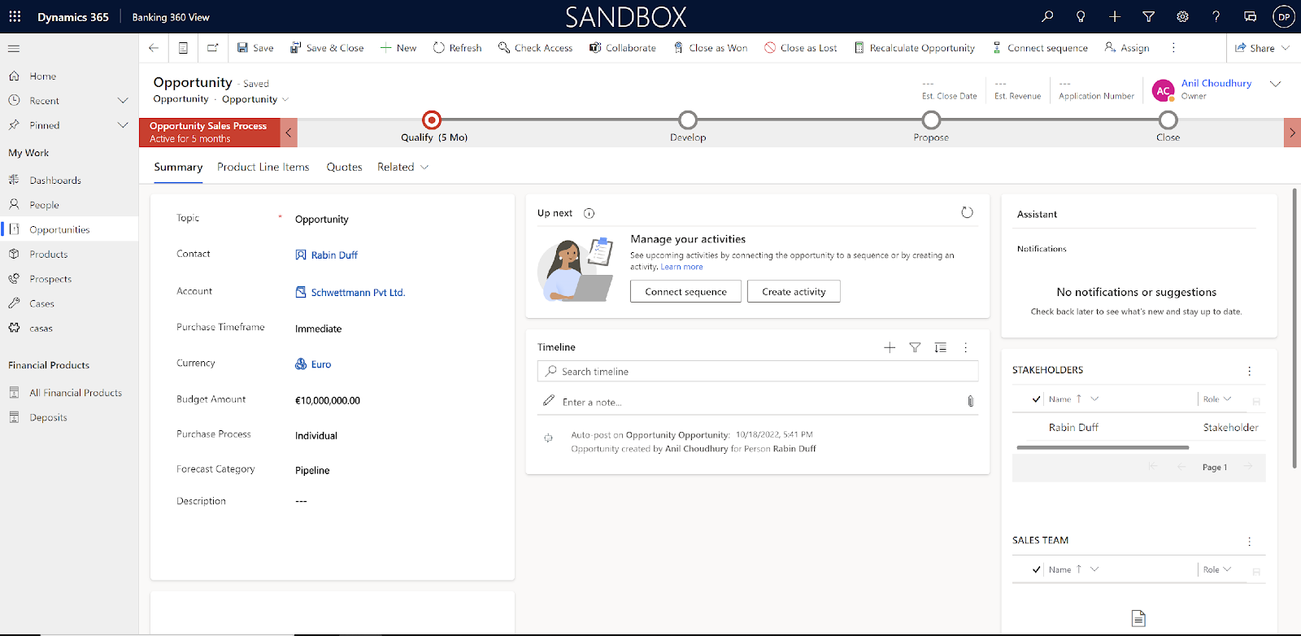This screenshot has height=636, width=1301.
Task: Open Dashboards in the sidebar
Action: click(x=69, y=181)
